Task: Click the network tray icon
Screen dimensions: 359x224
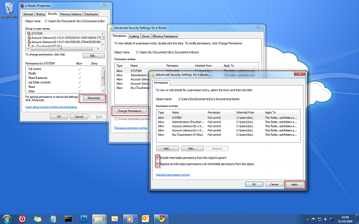Action: [x=320, y=219]
